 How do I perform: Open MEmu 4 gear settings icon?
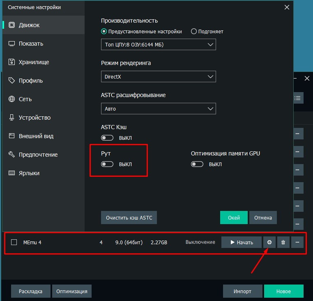point(269,242)
